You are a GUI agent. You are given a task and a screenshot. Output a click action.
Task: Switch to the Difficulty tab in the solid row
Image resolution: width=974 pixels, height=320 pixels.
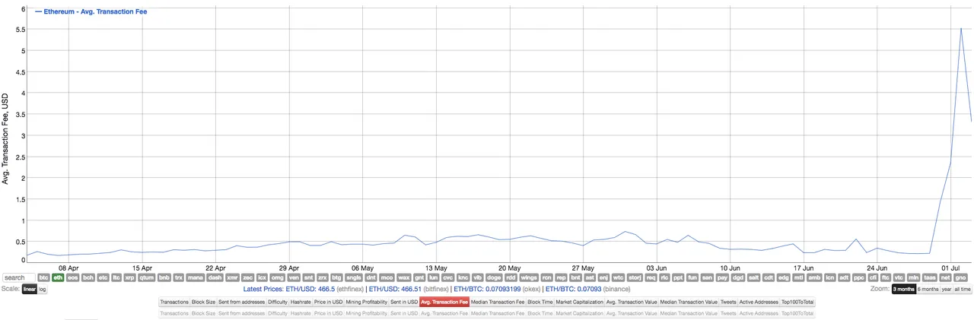coord(278,302)
